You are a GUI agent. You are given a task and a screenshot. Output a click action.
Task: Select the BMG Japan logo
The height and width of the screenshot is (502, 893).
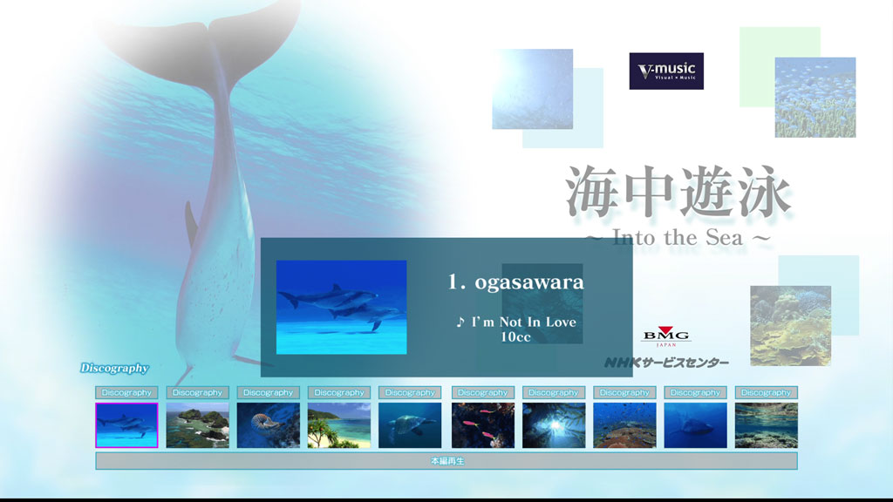click(666, 334)
